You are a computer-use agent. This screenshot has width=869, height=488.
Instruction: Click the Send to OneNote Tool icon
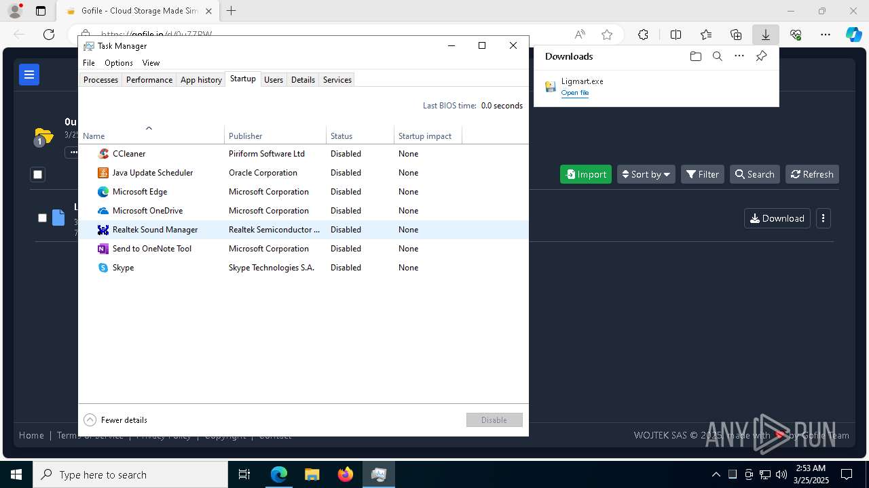pyautogui.click(x=103, y=249)
